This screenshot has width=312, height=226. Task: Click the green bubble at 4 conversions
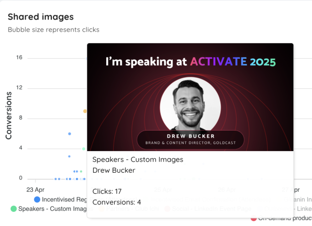click(x=84, y=149)
